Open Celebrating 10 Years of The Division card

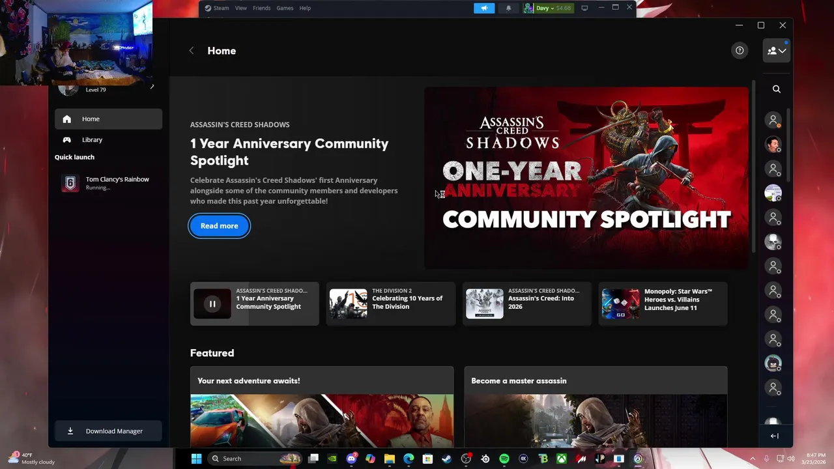click(x=391, y=304)
